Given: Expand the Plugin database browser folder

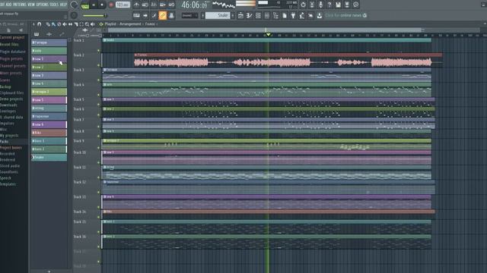Looking at the screenshot, I should [13, 52].
